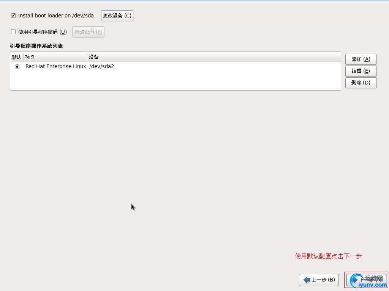
Task: Click the 编辑 (E) button
Action: point(361,71)
